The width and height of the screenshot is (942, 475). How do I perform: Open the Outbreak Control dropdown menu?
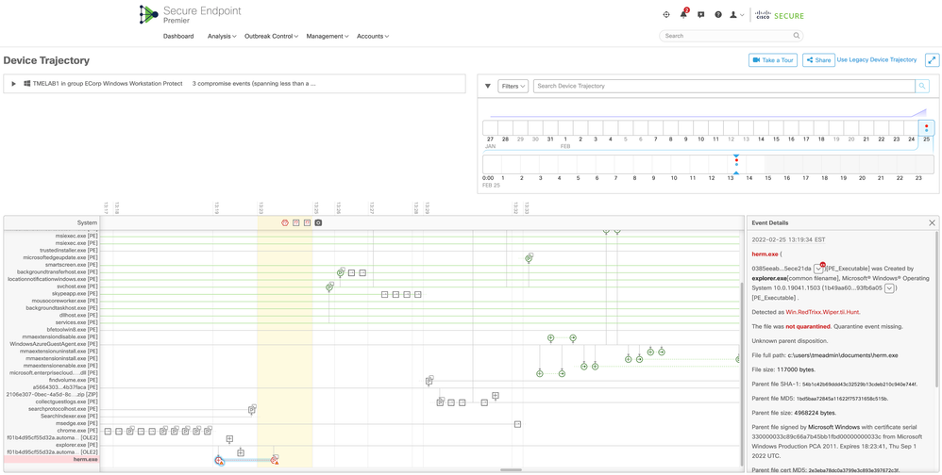(x=272, y=37)
